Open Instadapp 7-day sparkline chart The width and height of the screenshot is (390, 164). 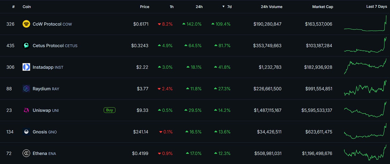(x=365, y=66)
